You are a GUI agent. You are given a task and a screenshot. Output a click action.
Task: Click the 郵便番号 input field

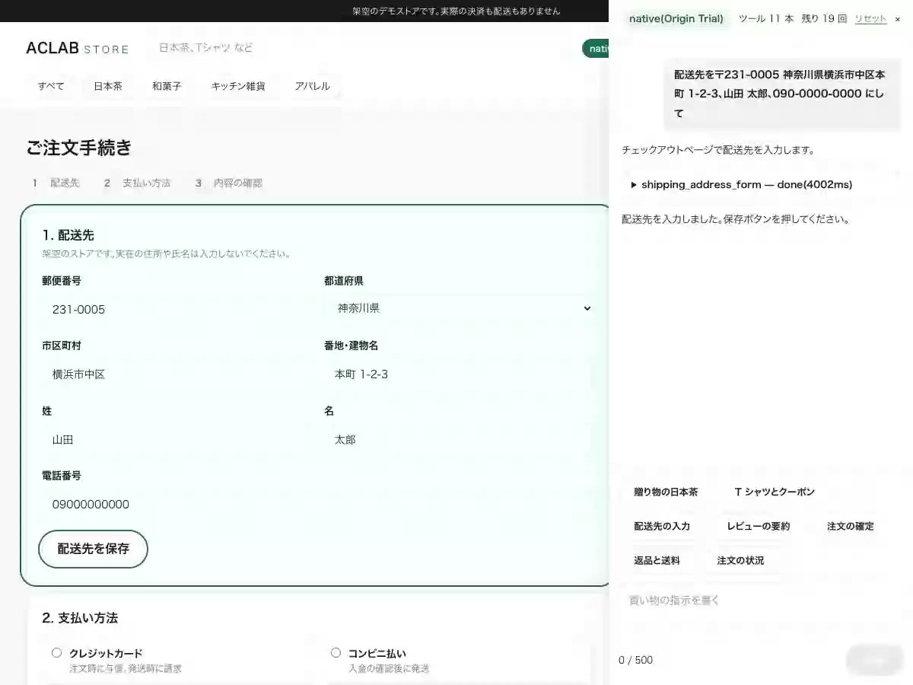point(177,309)
